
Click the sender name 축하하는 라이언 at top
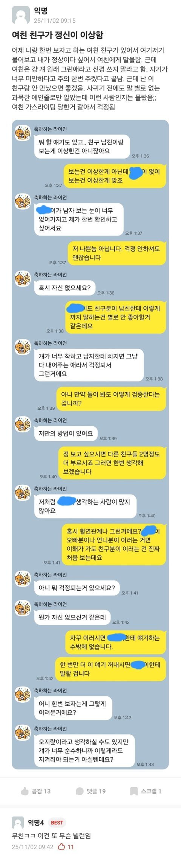click(51, 129)
